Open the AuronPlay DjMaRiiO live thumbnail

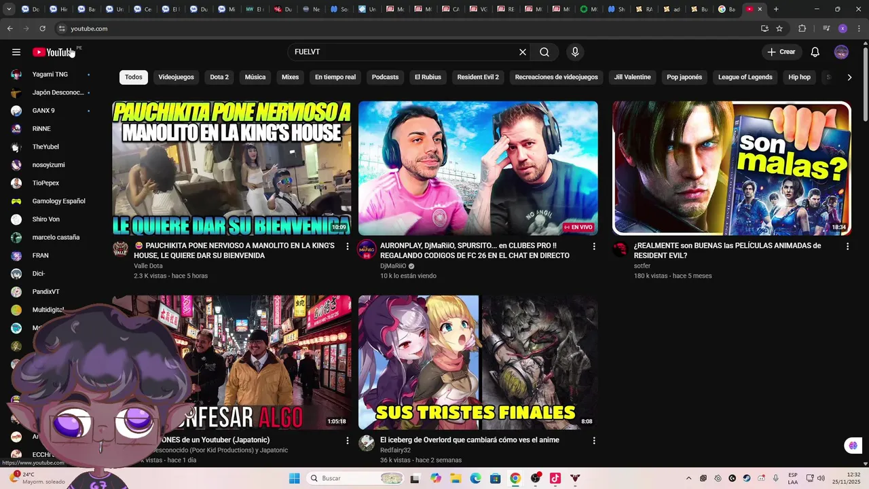click(x=478, y=168)
